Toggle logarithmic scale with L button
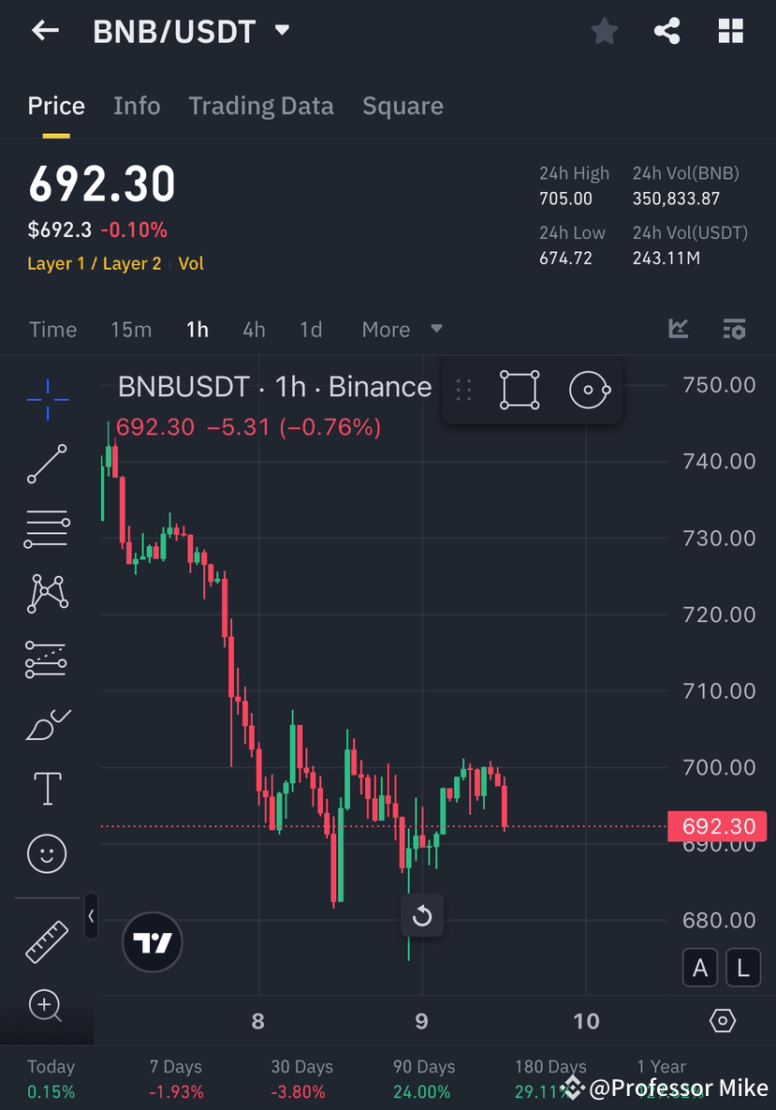 [742, 967]
